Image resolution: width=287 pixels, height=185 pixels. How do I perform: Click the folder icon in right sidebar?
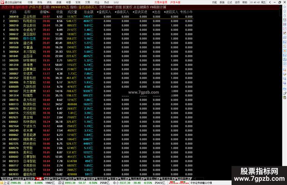point(285,89)
